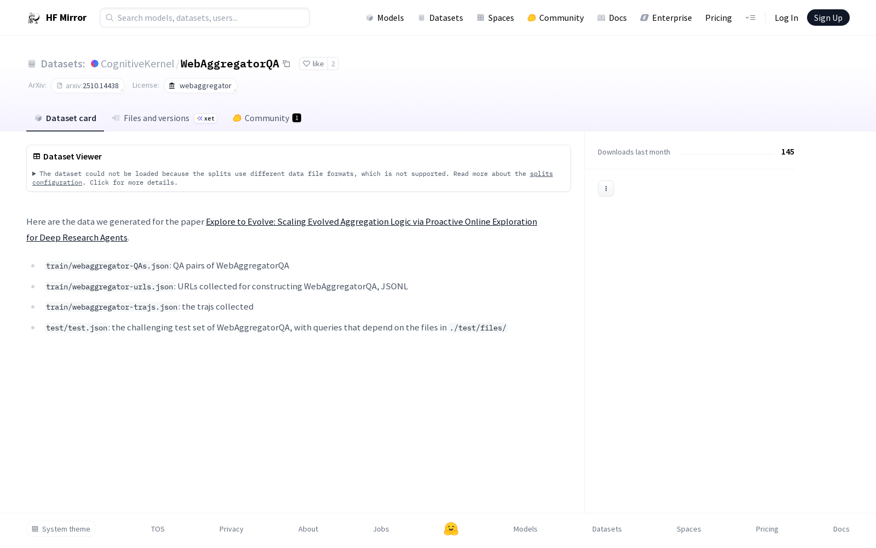The height and width of the screenshot is (548, 876).
Task: Visit the Enterprise page
Action: tap(666, 18)
